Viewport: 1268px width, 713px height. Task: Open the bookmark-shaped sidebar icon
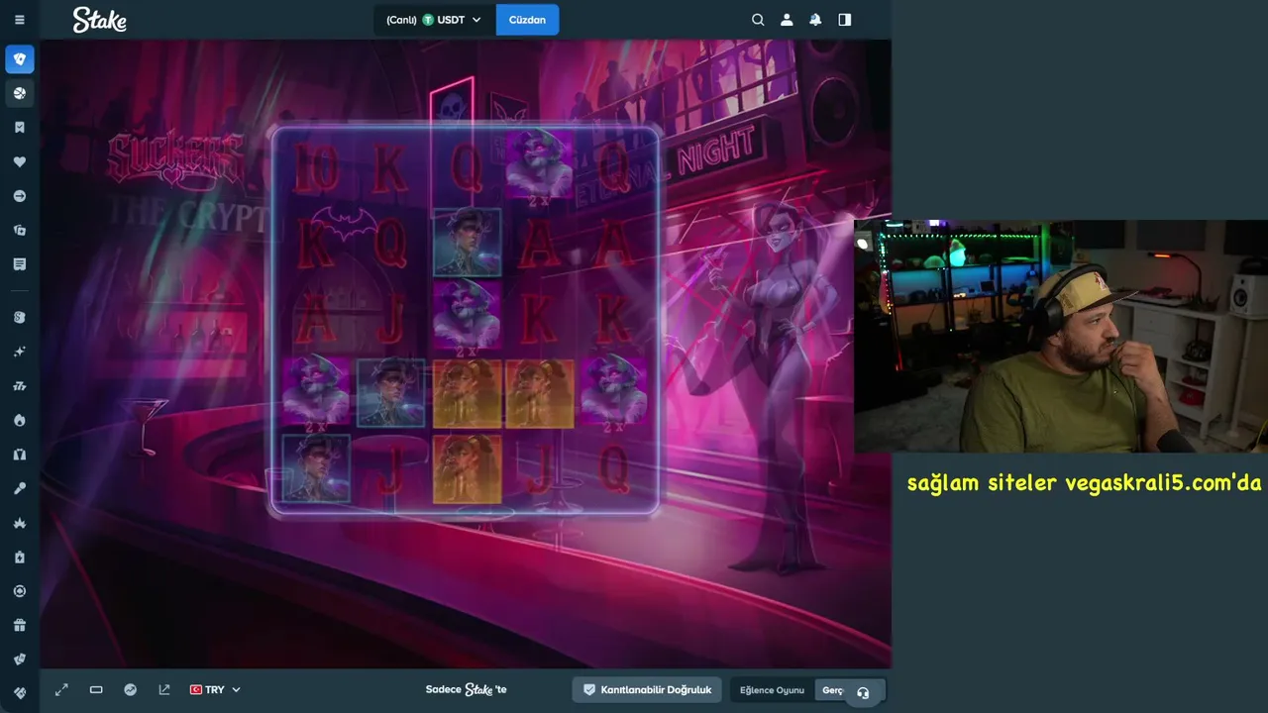(20, 128)
